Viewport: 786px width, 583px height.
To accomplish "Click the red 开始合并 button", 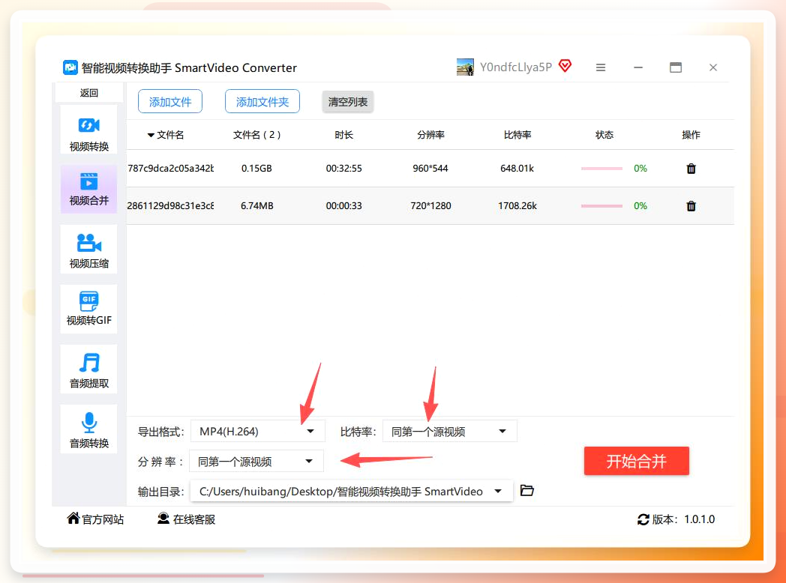I will (x=637, y=461).
